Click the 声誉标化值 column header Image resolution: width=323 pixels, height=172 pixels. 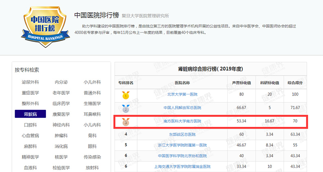(242, 83)
